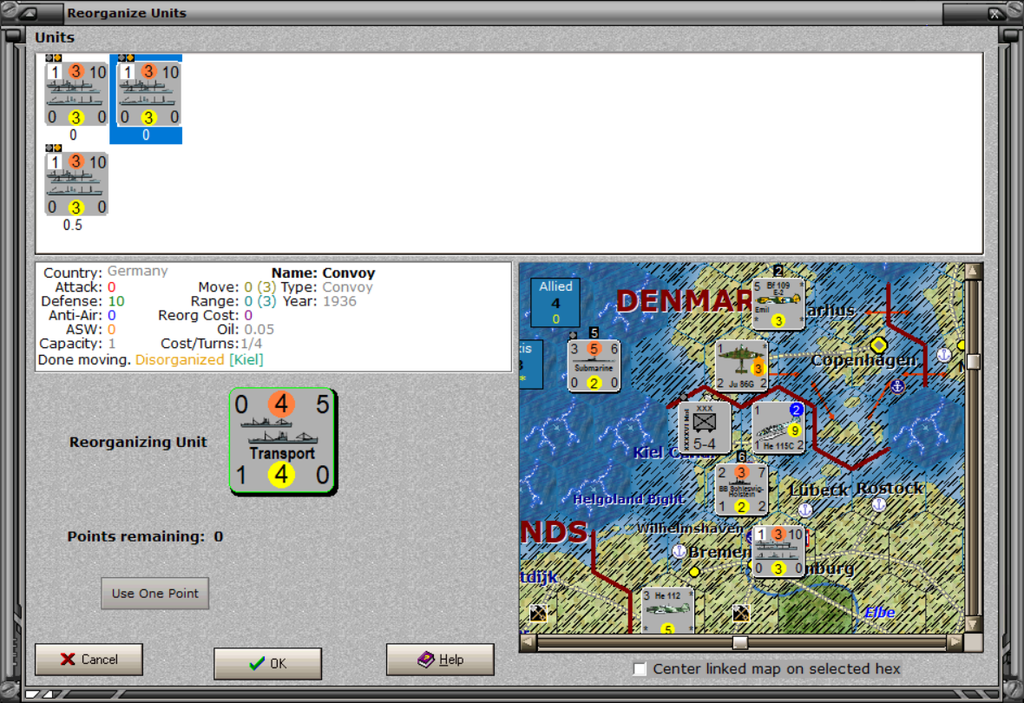The width and height of the screenshot is (1024, 703).
Task: Click the map vertical scrollbar thumb
Action: click(x=973, y=362)
